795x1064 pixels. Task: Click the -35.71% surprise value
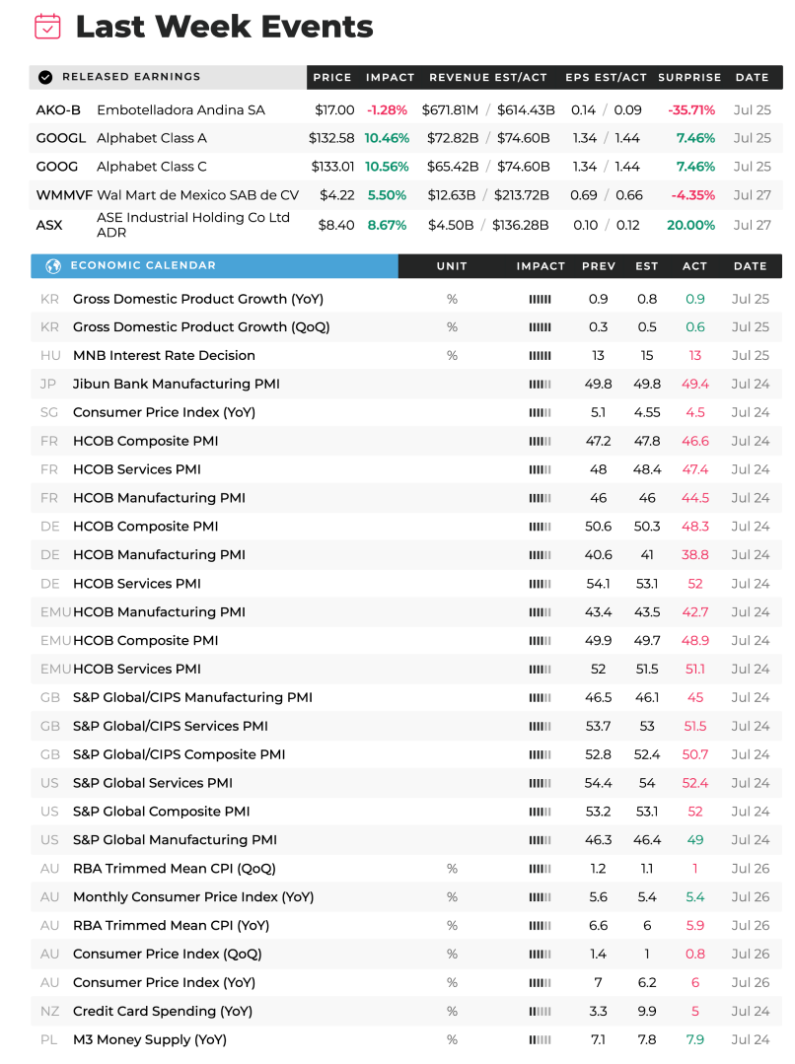tap(691, 109)
